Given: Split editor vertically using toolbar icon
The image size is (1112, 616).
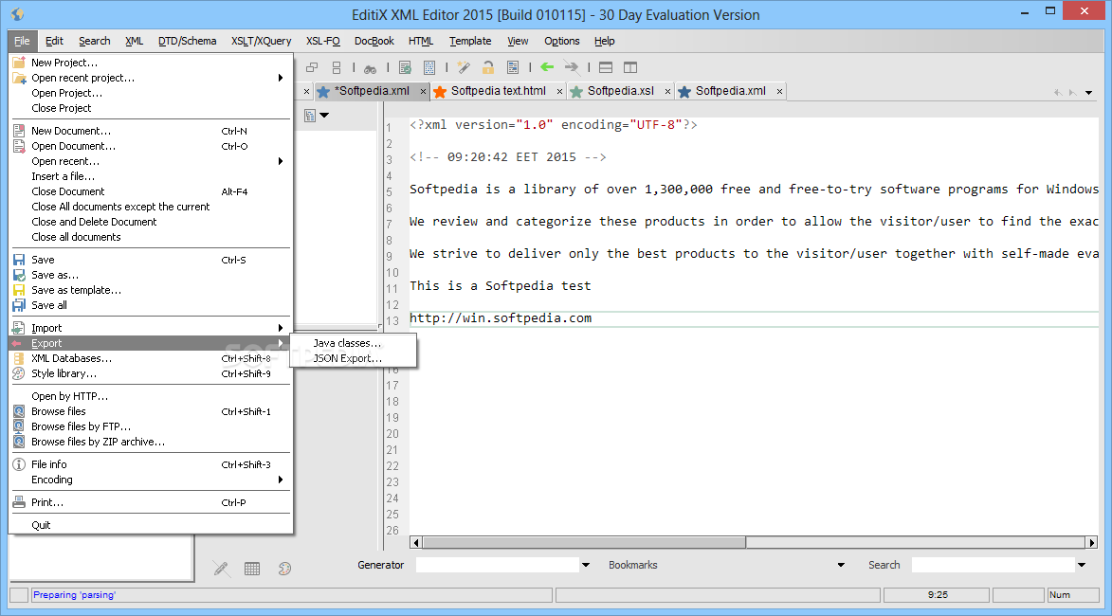Looking at the screenshot, I should point(630,67).
